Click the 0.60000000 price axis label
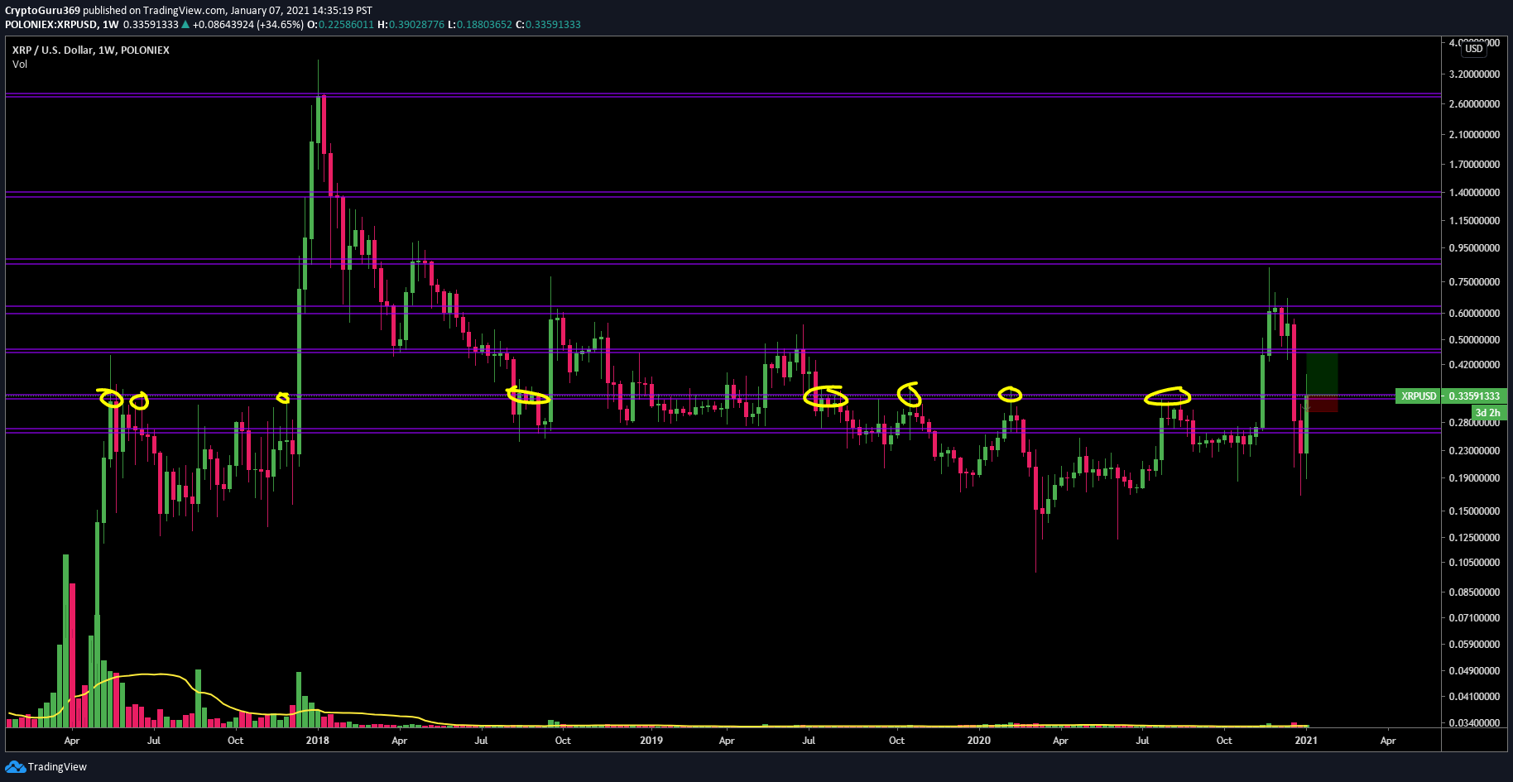 tap(1474, 314)
